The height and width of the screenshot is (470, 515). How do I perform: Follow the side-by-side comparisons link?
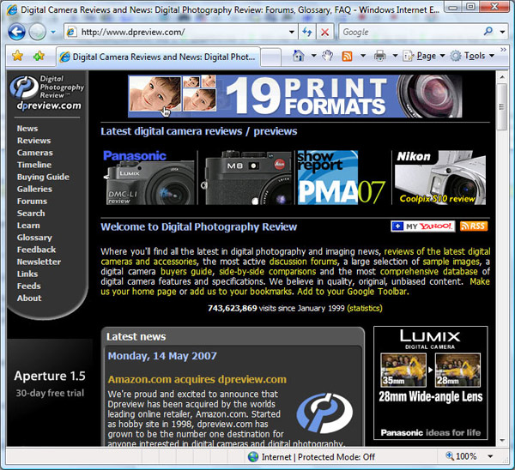[x=267, y=272]
